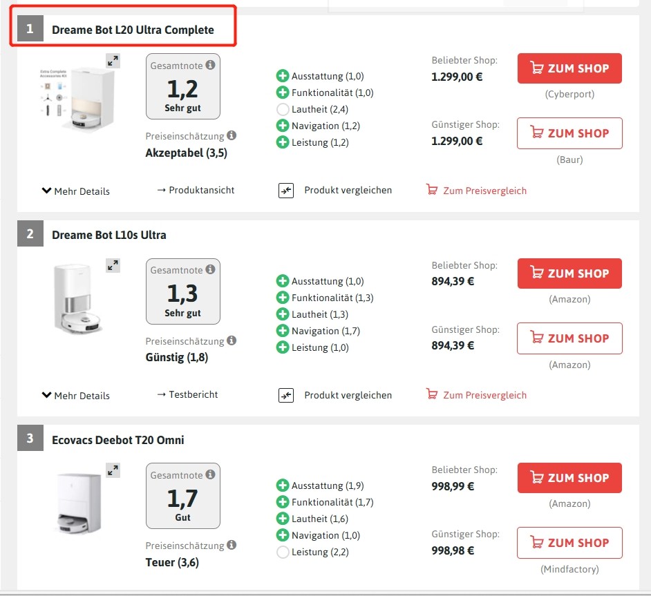The height and width of the screenshot is (596, 651).
Task: Open Testbericht for Dreame Bot L10s Ultra
Action: click(x=188, y=394)
